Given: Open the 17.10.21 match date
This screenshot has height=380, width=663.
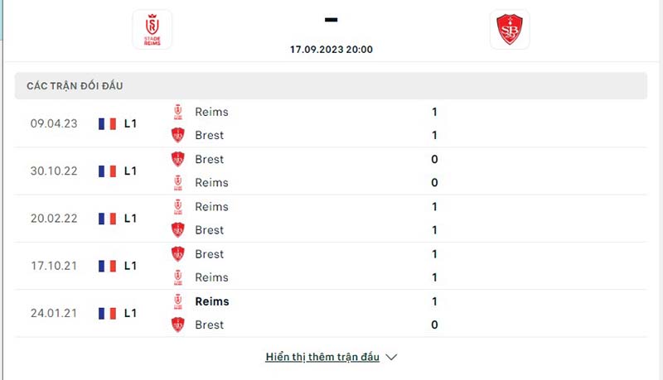Looking at the screenshot, I should (54, 266).
